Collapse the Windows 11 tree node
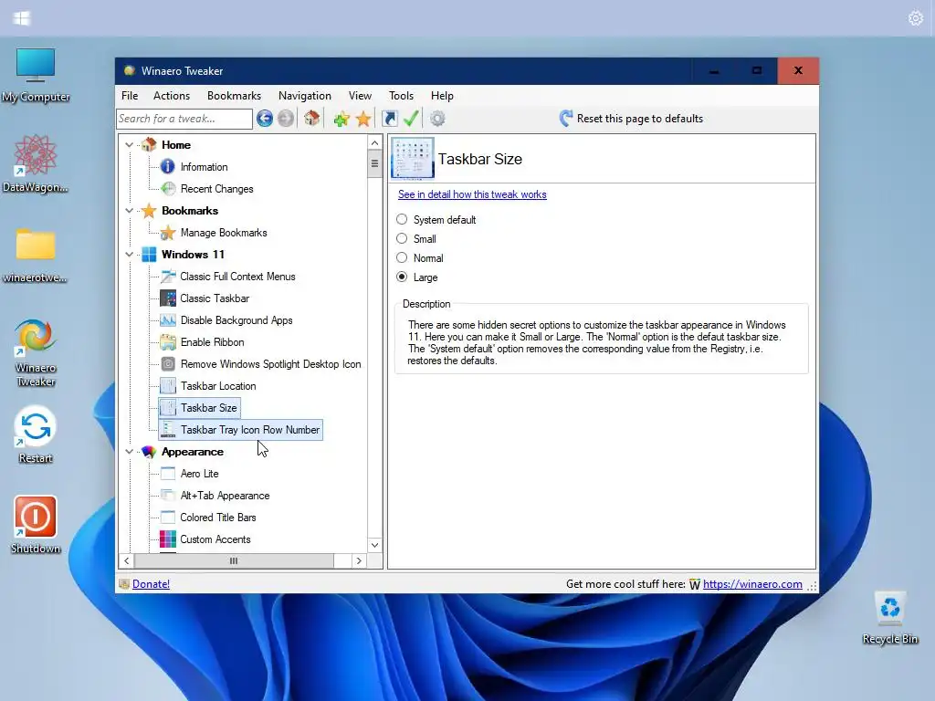 coord(129,255)
